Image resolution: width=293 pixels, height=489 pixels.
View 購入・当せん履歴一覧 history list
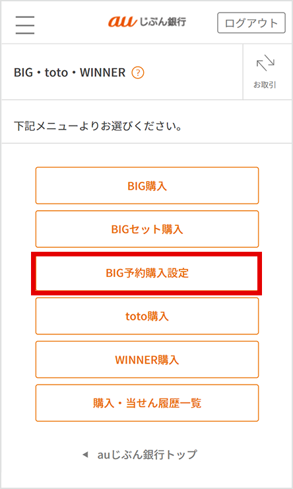147,403
